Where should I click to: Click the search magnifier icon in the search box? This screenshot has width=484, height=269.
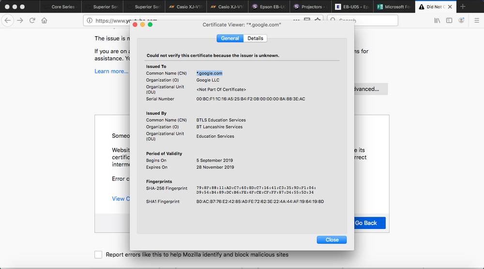(x=333, y=20)
